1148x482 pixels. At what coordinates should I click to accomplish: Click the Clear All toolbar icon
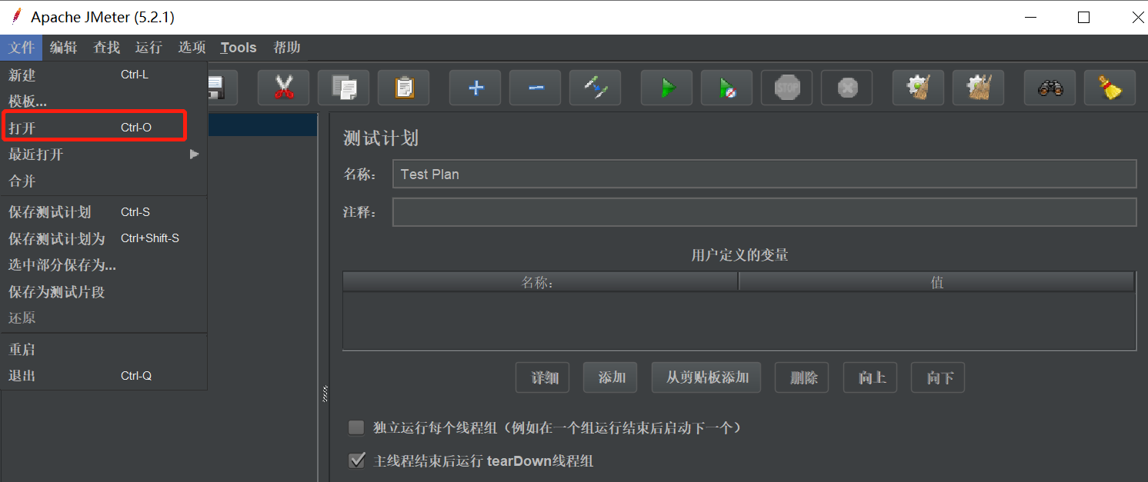tap(979, 88)
